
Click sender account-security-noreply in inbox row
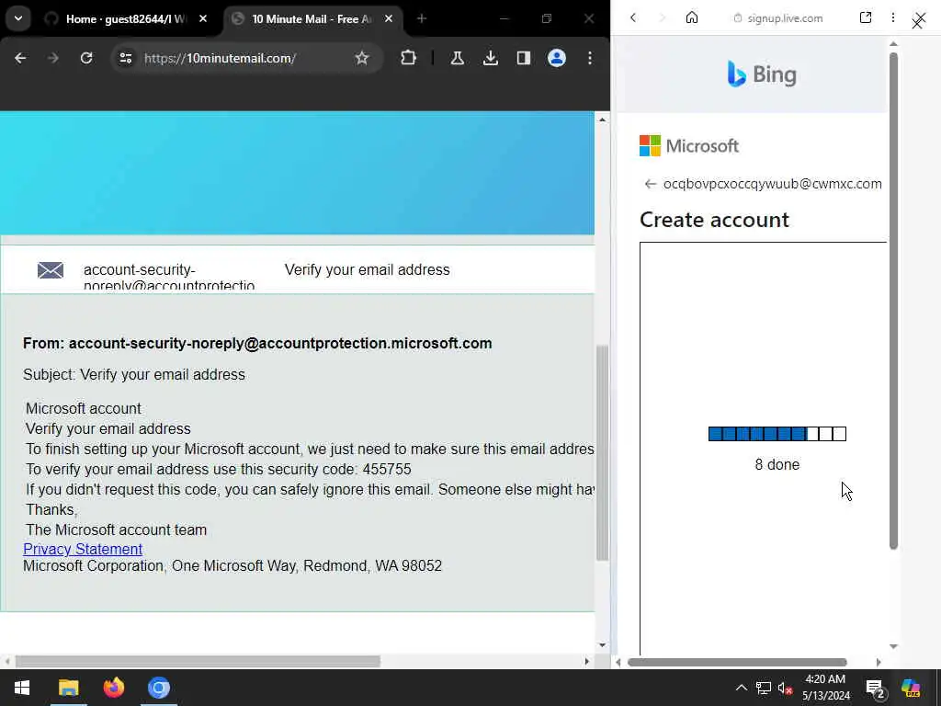pos(169,277)
